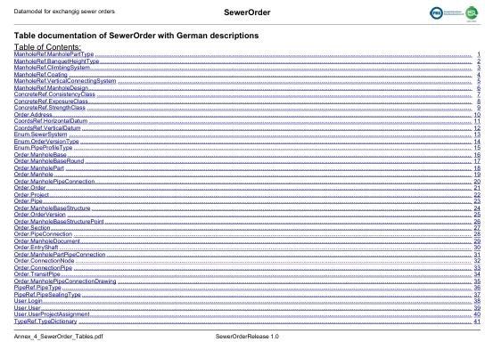Open Enum.PipeProfileType link
The image size is (485, 342).
pyautogui.click(x=43, y=148)
